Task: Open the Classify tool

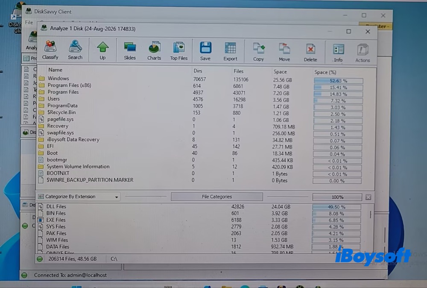Action: pyautogui.click(x=50, y=50)
